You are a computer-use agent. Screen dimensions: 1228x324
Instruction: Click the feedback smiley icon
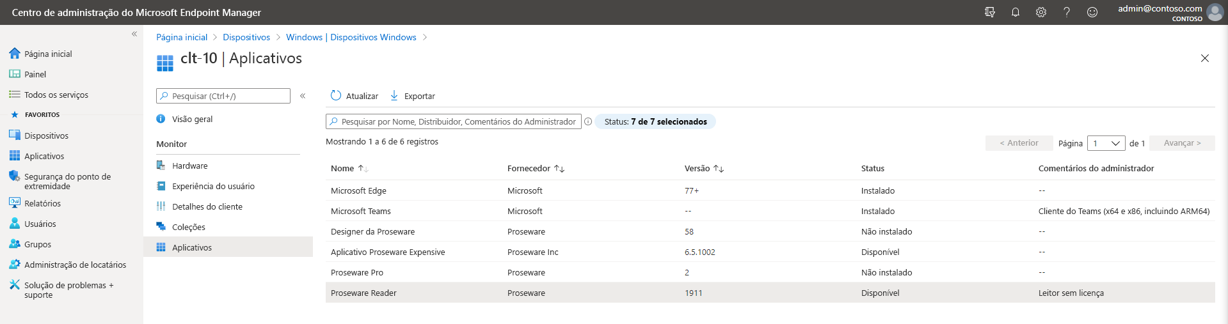tap(1092, 12)
